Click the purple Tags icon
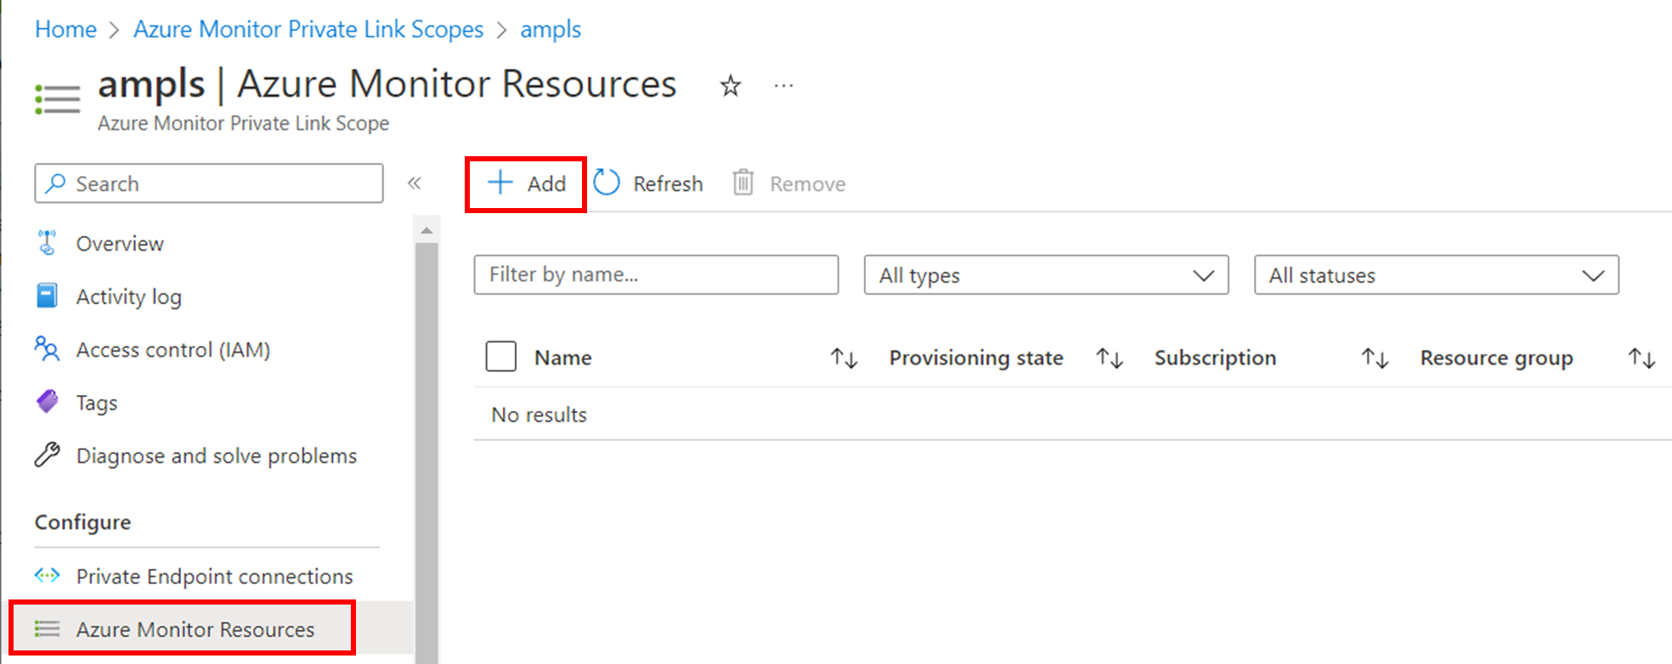The height and width of the screenshot is (664, 1672). [x=48, y=402]
